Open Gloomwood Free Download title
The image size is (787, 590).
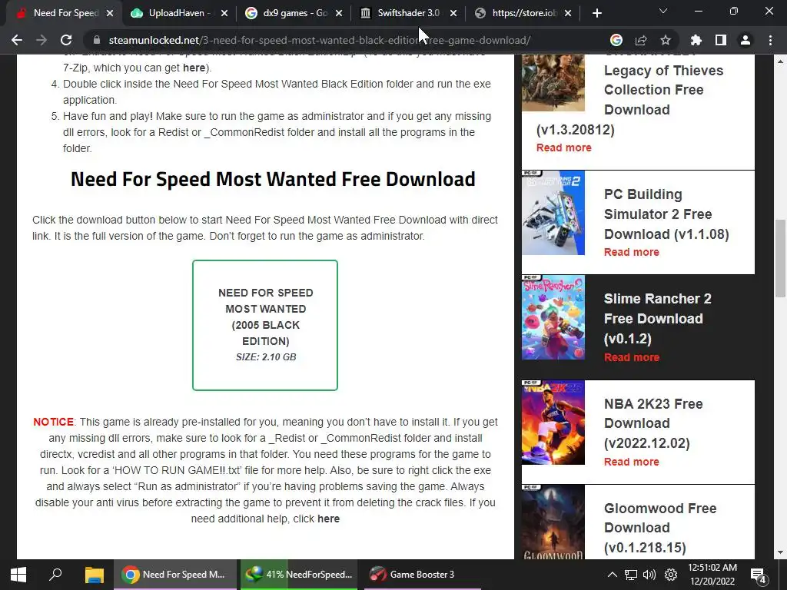[x=660, y=528]
